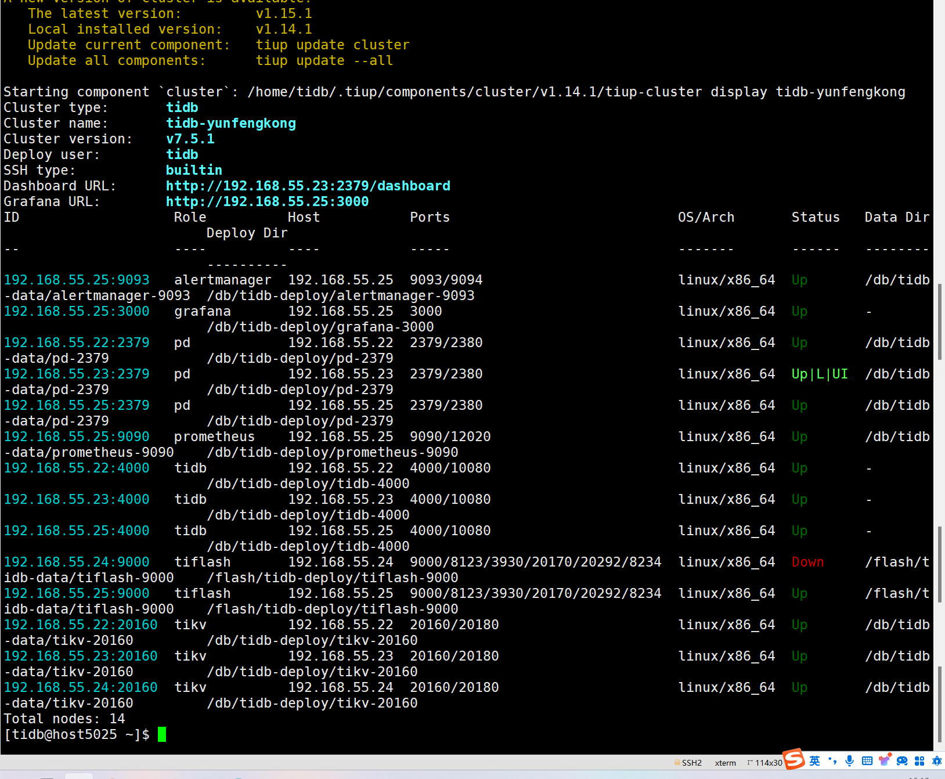The image size is (945, 779).
Task: Click the Sogou input method logo
Action: tap(794, 759)
